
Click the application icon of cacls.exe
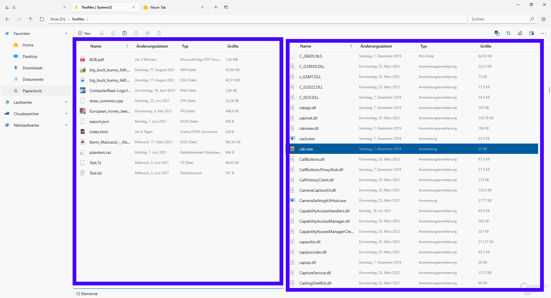(x=292, y=139)
